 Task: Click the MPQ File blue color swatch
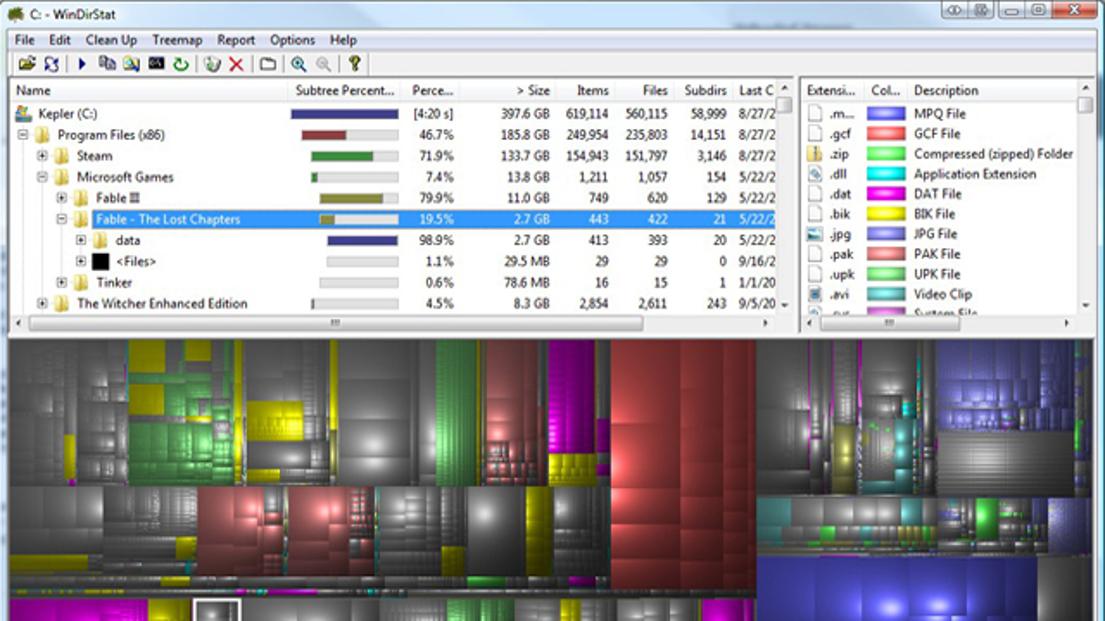(886, 113)
